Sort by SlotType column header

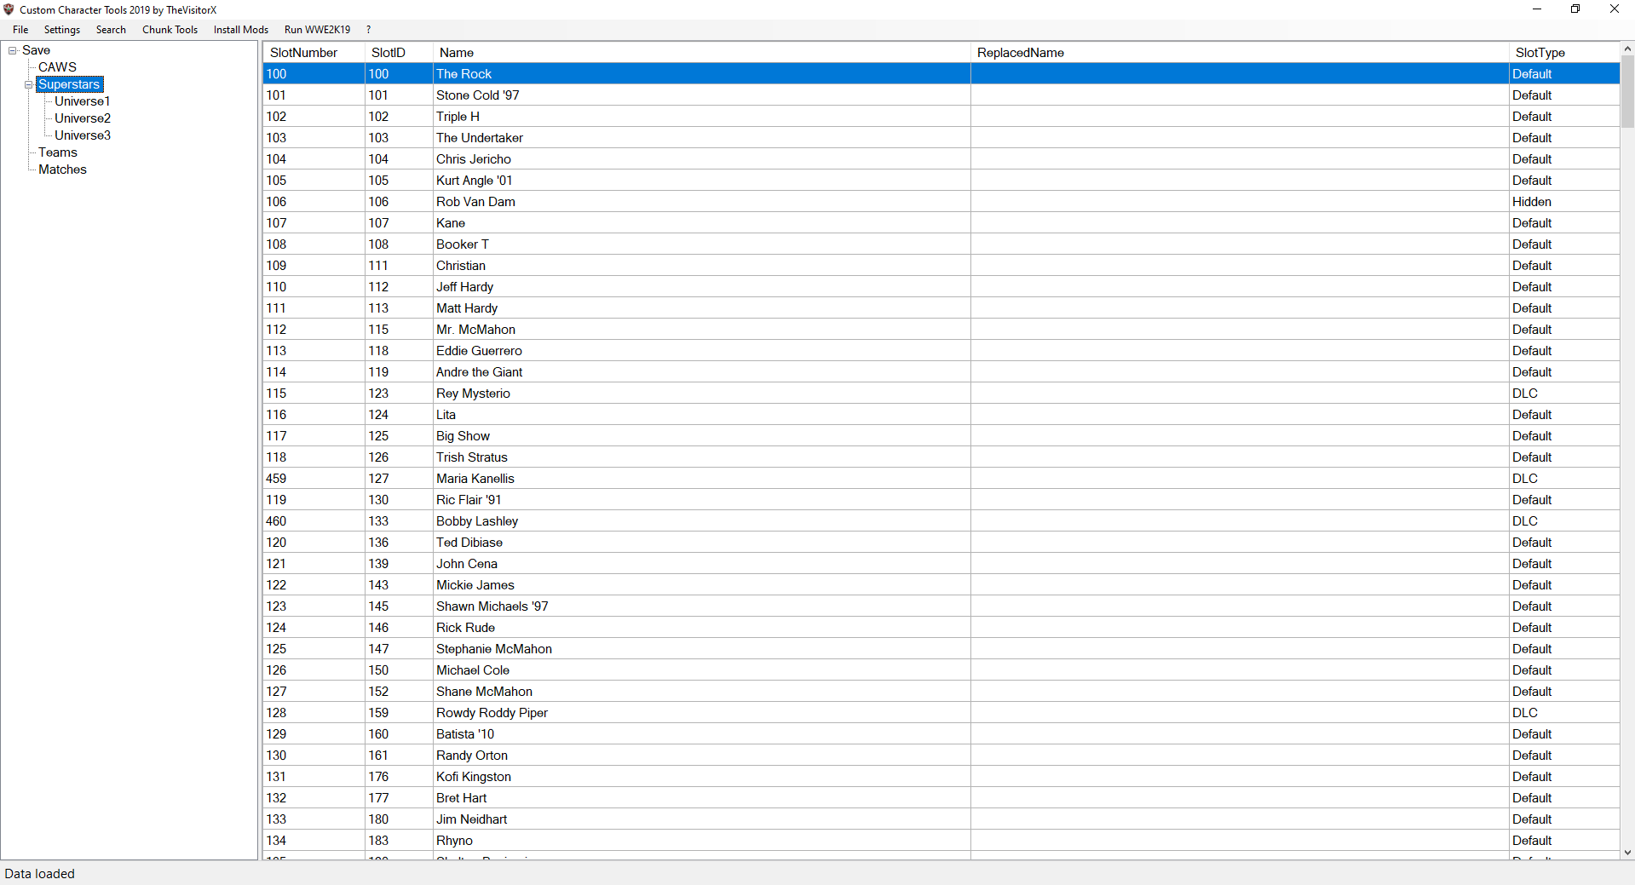pos(1563,53)
